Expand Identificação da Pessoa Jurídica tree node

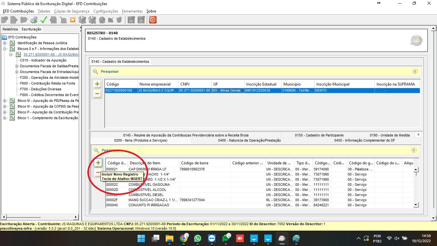coord(5,43)
